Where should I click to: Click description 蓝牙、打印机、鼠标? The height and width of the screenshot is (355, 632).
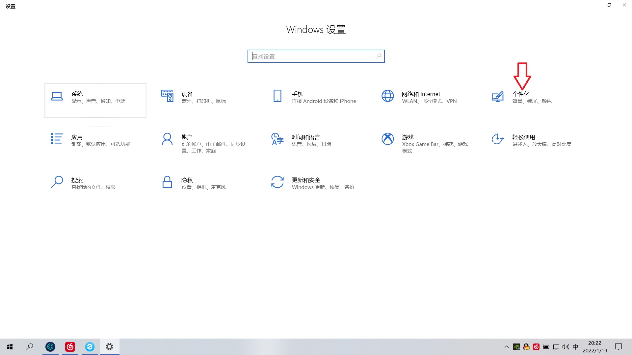204,101
